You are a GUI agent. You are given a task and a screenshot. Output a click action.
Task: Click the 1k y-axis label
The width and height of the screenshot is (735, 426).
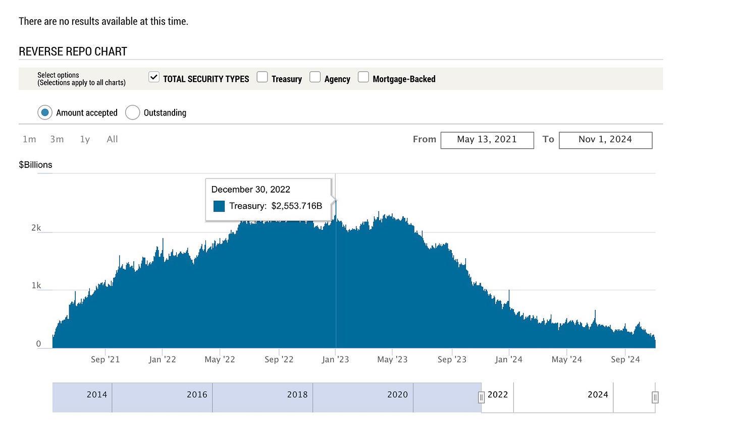pos(36,286)
